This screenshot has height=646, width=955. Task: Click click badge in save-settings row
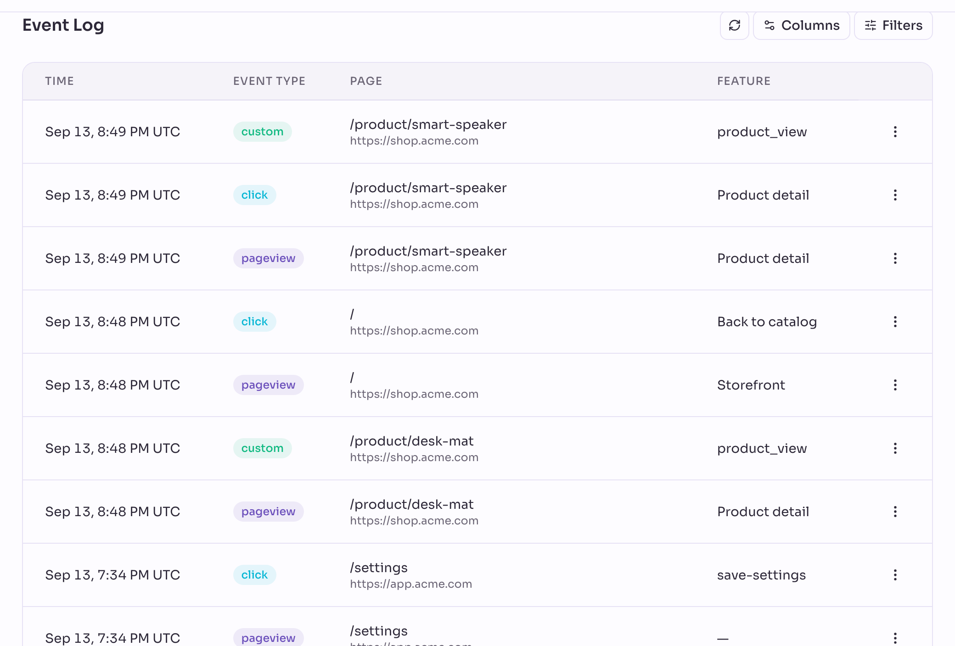pos(254,575)
